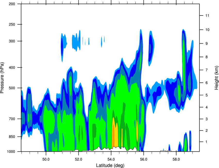Select the 400 pressure tick label
Viewport: 219px width, 168px height.
click(12, 67)
